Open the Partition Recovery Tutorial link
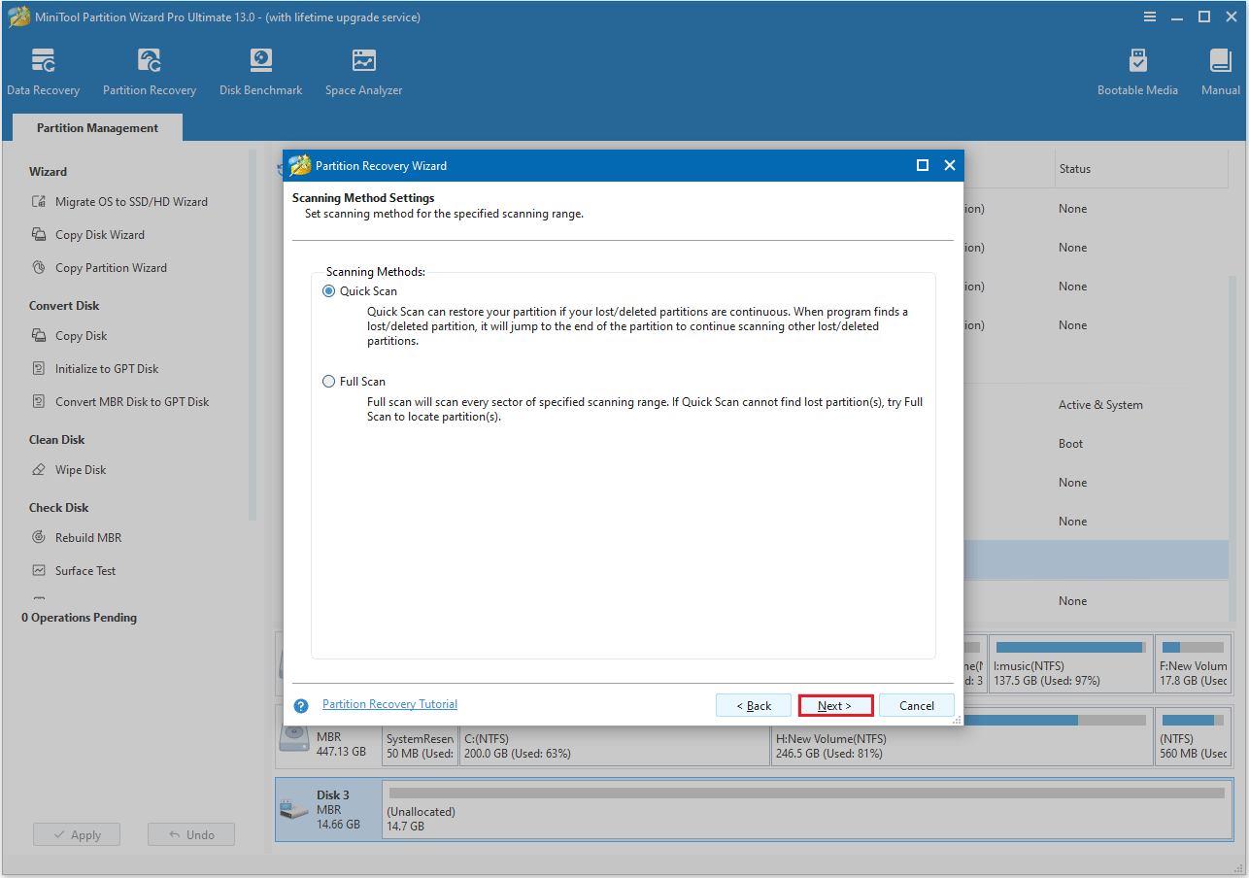The width and height of the screenshot is (1249, 878). [x=389, y=704]
